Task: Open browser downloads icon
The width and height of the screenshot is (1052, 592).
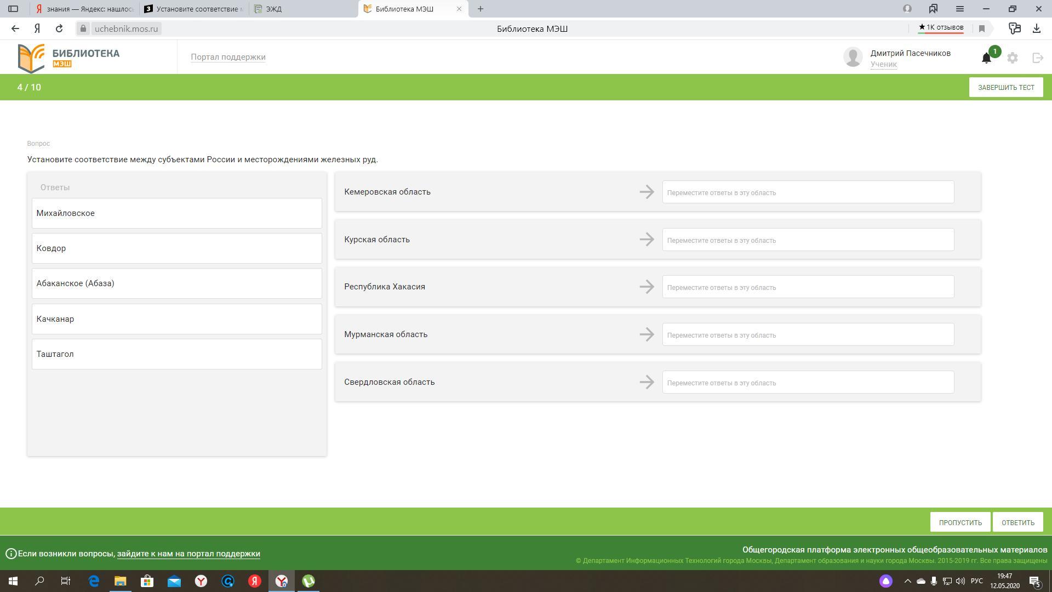Action: (x=1036, y=29)
